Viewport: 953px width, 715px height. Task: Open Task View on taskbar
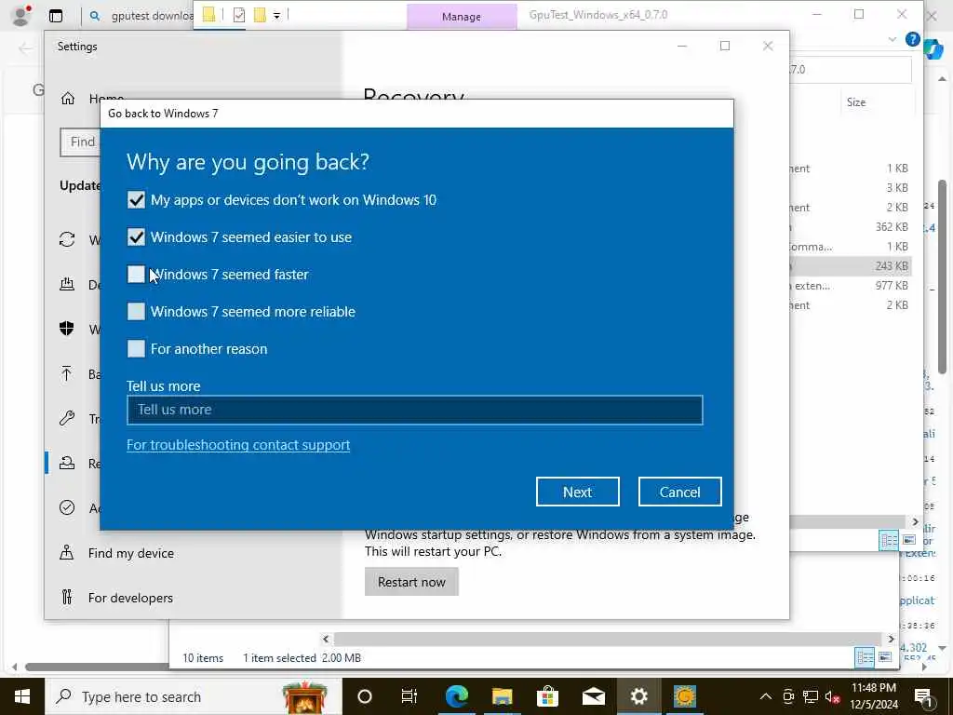click(409, 696)
